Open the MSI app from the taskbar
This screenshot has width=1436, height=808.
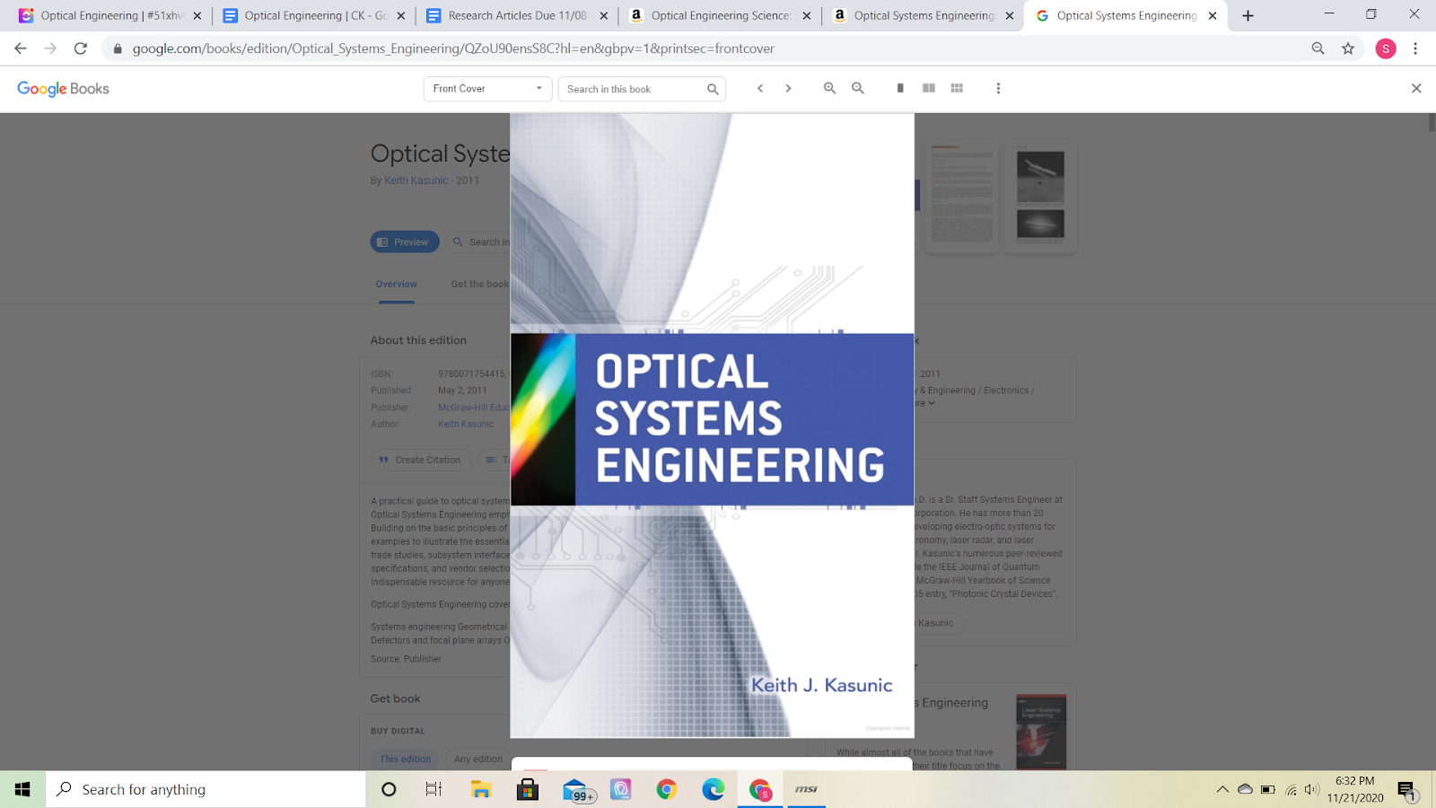(806, 789)
